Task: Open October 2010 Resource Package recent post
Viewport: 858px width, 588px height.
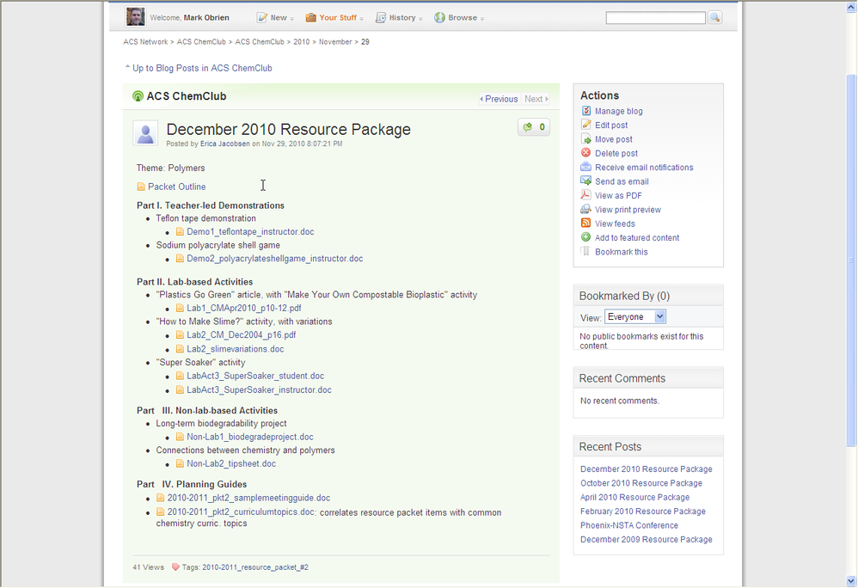Action: pos(640,483)
